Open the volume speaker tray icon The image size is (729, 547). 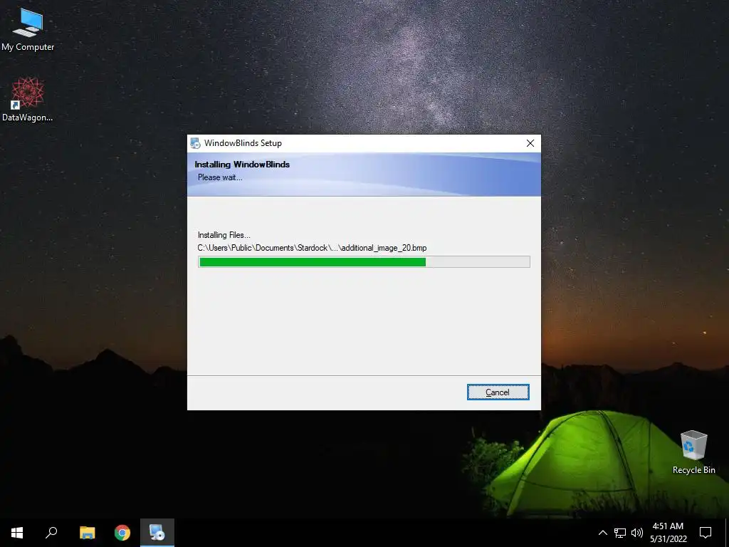pyautogui.click(x=637, y=533)
